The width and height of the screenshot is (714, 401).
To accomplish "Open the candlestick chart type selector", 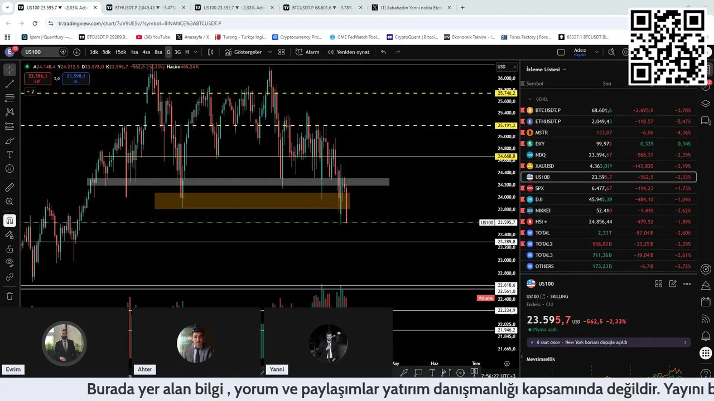I will [210, 52].
